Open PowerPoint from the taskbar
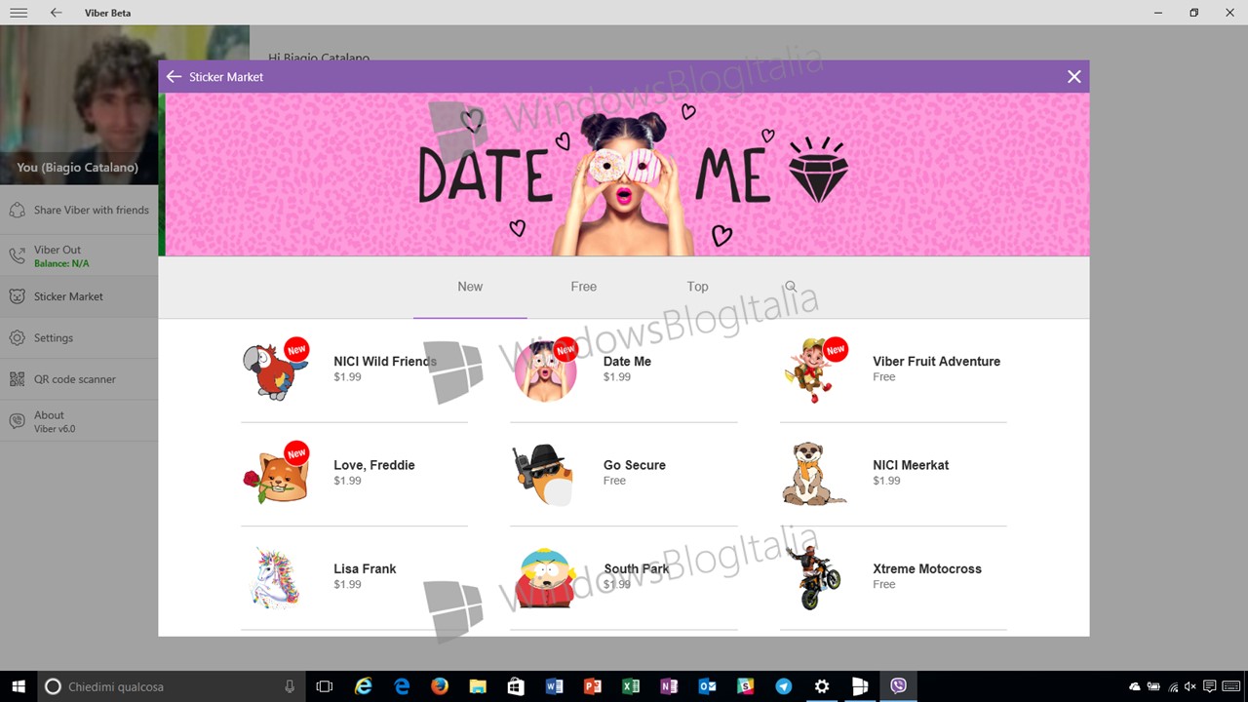 (x=592, y=686)
